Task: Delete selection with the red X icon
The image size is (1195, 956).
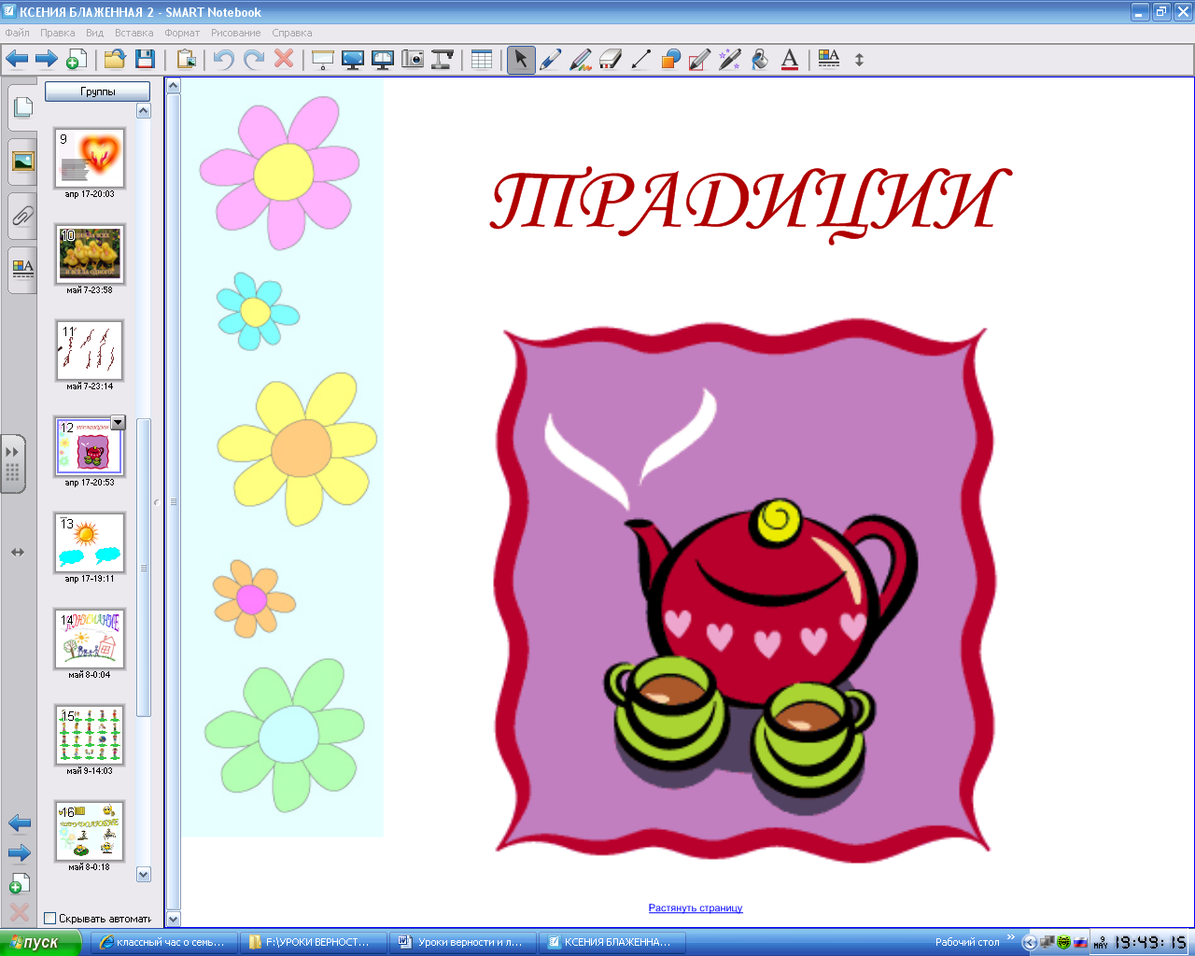Action: 284,59
